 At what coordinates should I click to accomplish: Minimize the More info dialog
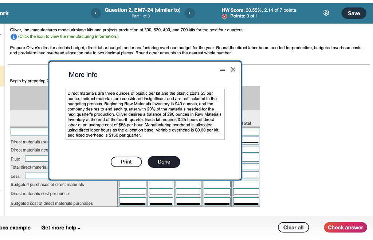pos(223,70)
